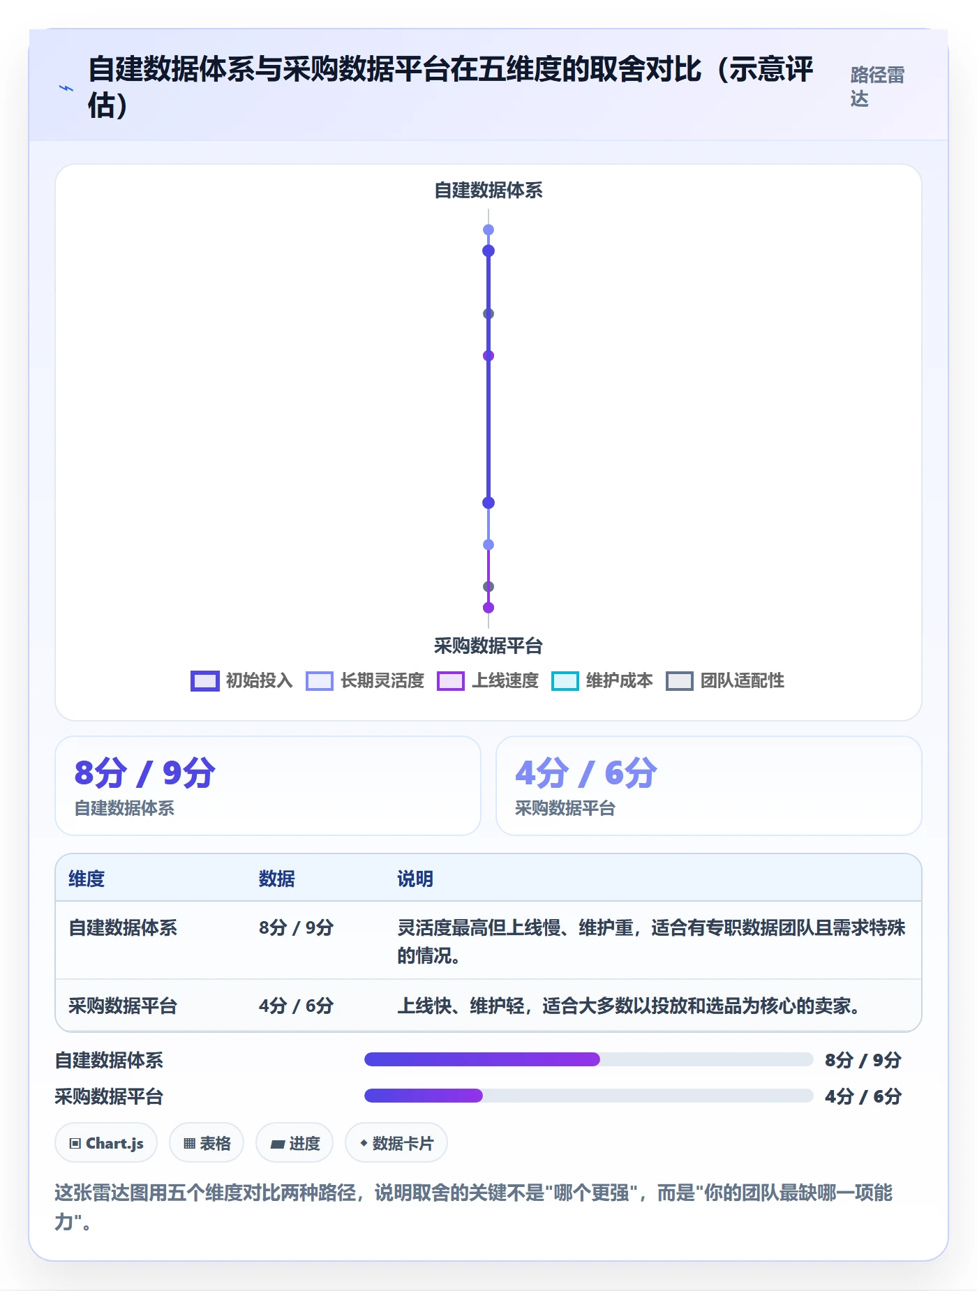Toggle the 初始投入 legend swatch
The height and width of the screenshot is (1291, 977).
click(x=205, y=681)
